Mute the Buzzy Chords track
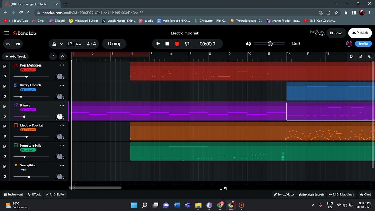375x211 pixels. 5,86
